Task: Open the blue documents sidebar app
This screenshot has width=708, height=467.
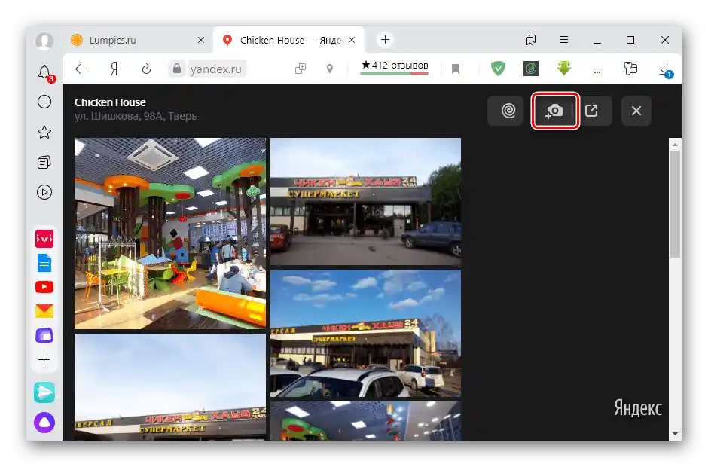Action: (x=44, y=263)
